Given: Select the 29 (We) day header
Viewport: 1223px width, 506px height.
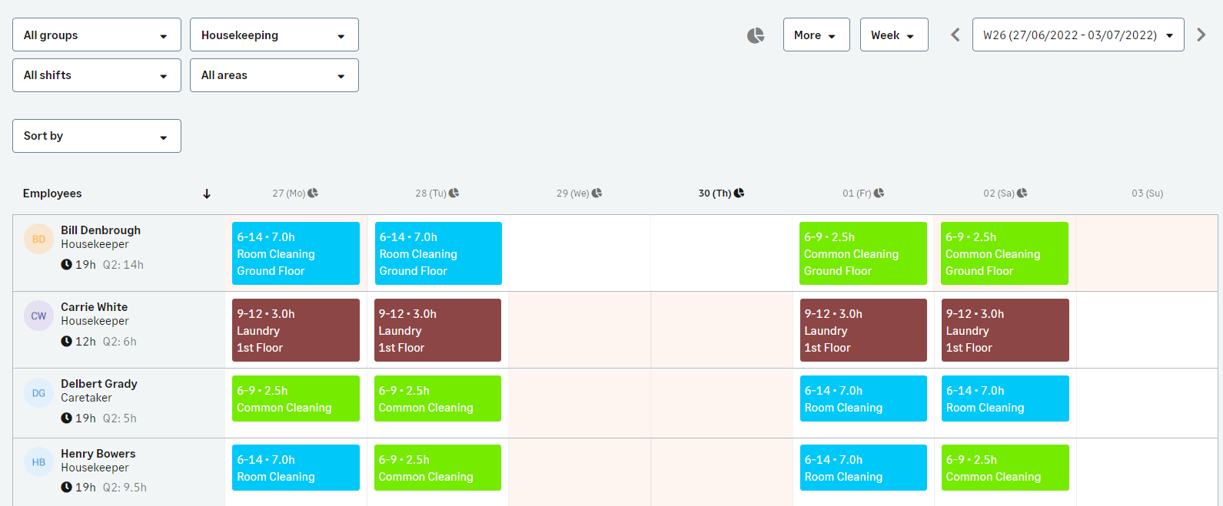Looking at the screenshot, I should coord(573,193).
